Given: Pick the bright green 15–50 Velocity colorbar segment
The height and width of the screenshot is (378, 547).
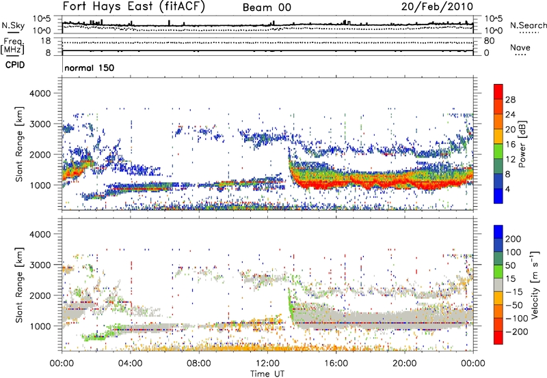Looking at the screenshot, I should [x=498, y=272].
